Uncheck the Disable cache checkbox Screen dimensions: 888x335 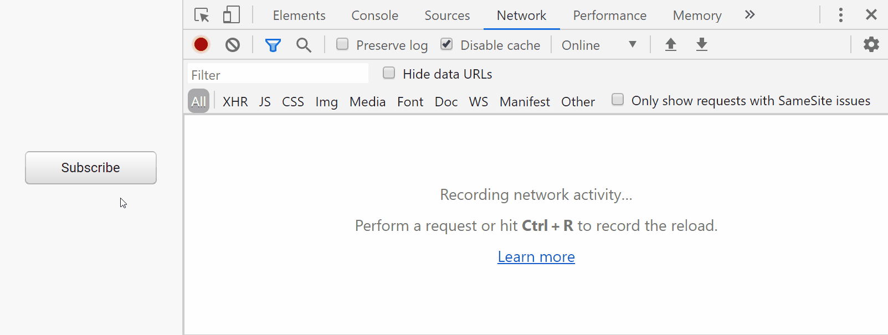click(446, 44)
